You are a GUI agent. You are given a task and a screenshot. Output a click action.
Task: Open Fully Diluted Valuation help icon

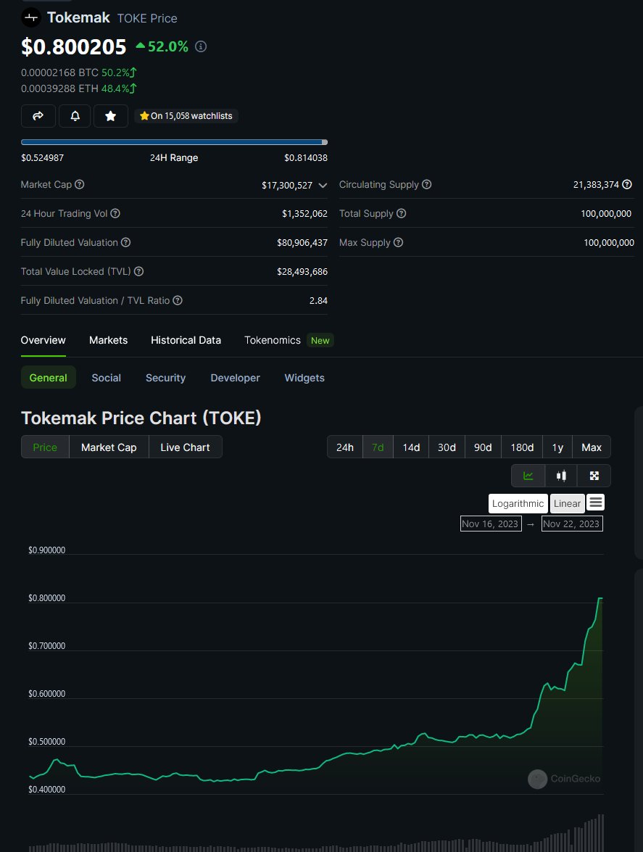pyautogui.click(x=125, y=242)
